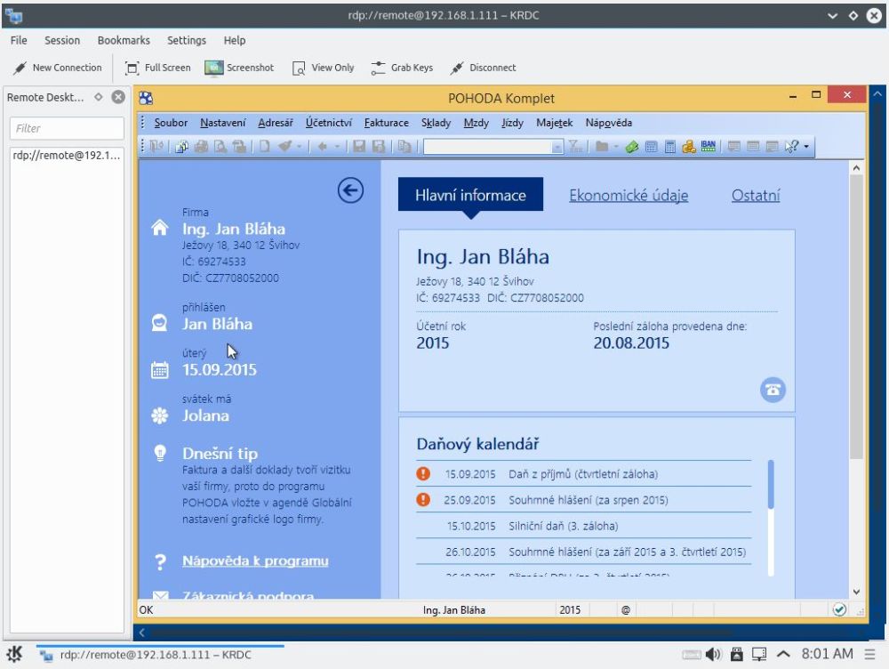Click the green banknote toolbar icon
The height and width of the screenshot is (669, 889).
pyautogui.click(x=632, y=147)
